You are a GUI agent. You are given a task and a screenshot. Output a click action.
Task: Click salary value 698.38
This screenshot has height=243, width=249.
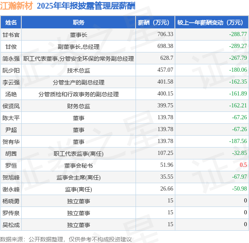[x=165, y=46]
